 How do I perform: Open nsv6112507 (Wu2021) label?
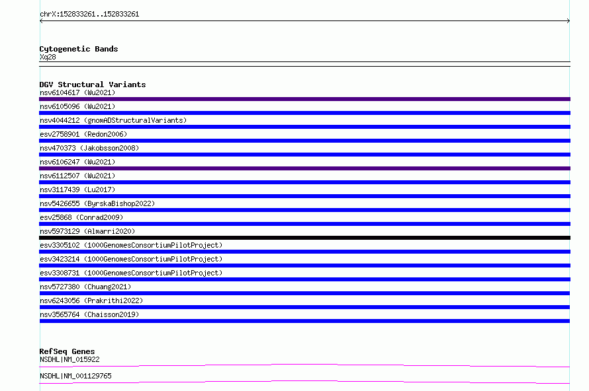[x=77, y=176]
